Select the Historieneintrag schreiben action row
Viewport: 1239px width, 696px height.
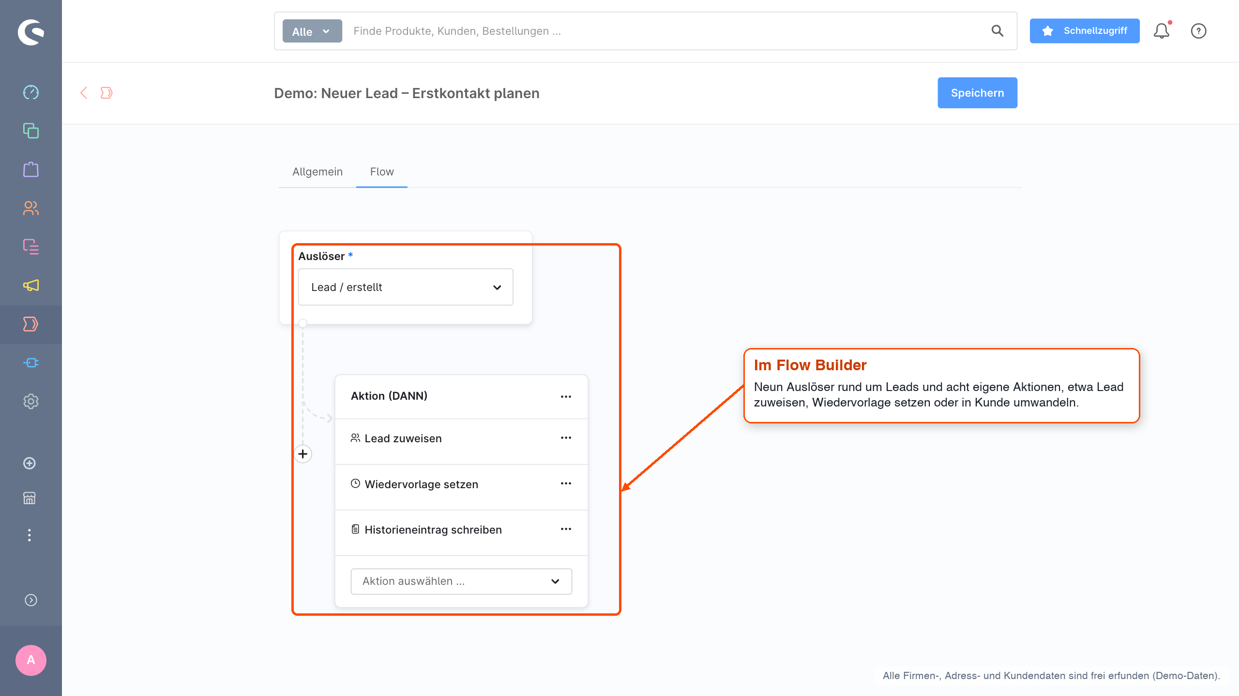pos(461,533)
